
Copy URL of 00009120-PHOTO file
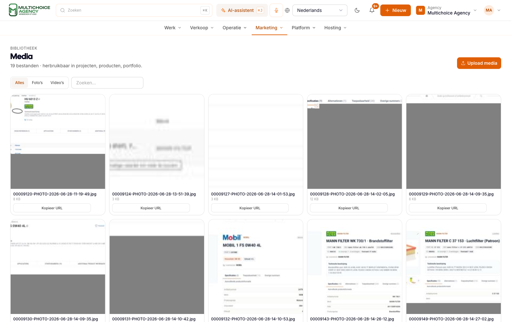coord(52,208)
